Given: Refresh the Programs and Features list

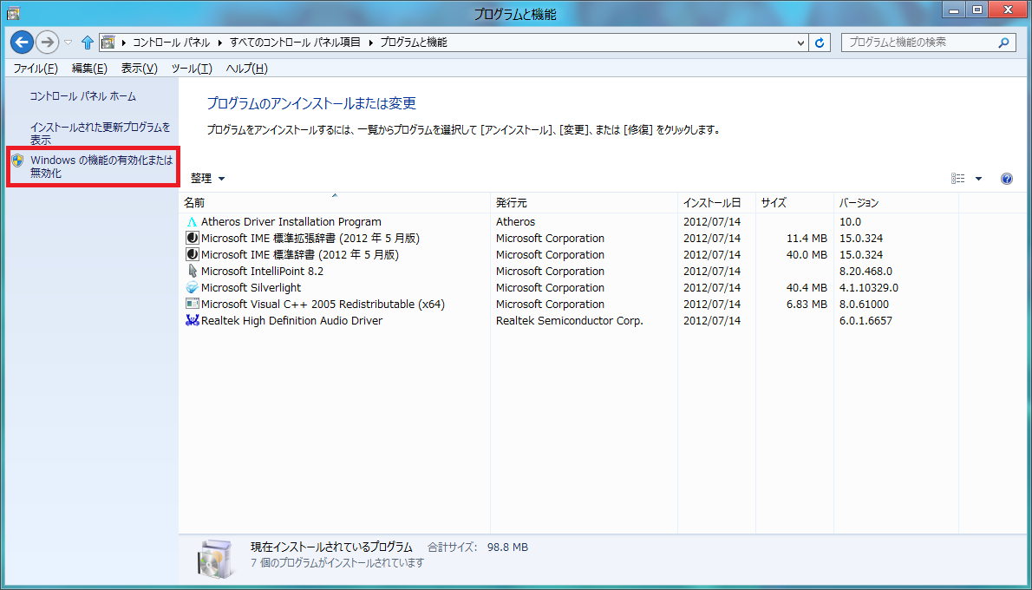Looking at the screenshot, I should 820,43.
